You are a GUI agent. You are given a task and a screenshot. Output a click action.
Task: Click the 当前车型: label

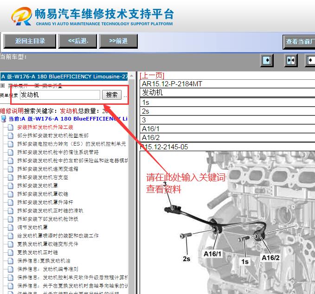pyautogui.click(x=13, y=57)
